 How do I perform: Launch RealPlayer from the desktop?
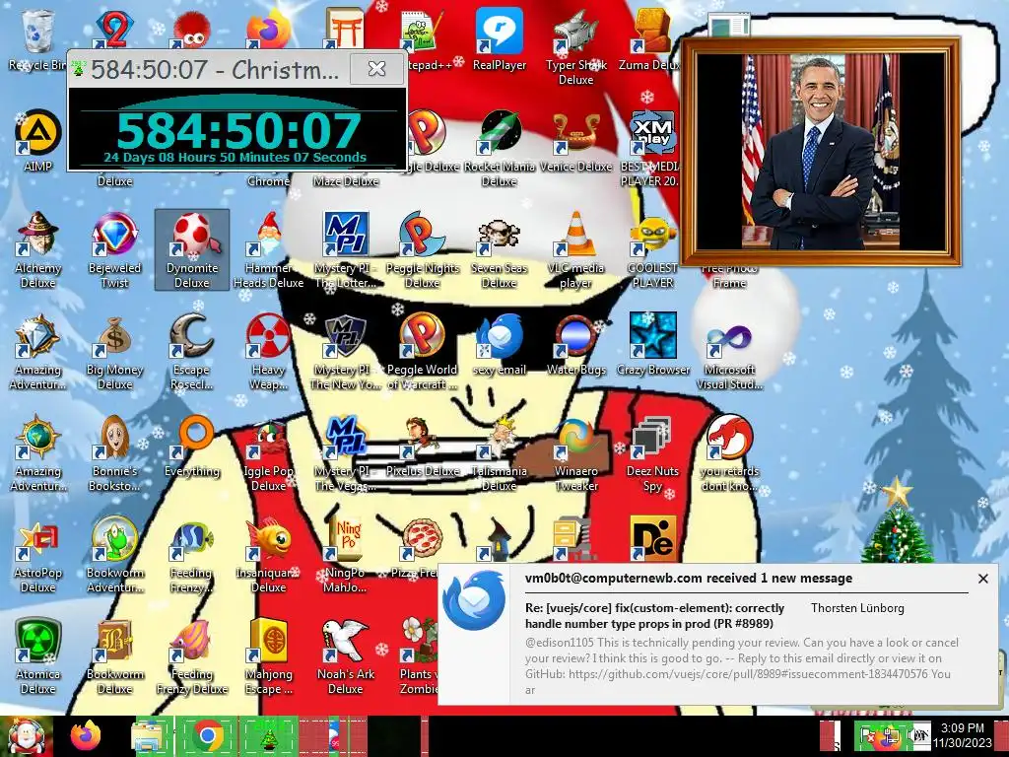tap(499, 39)
